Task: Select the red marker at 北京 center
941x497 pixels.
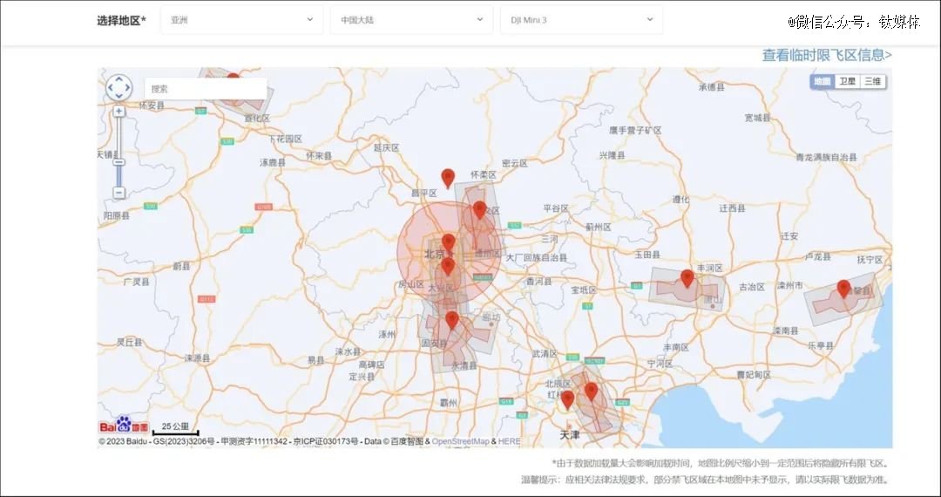Action: point(449,242)
